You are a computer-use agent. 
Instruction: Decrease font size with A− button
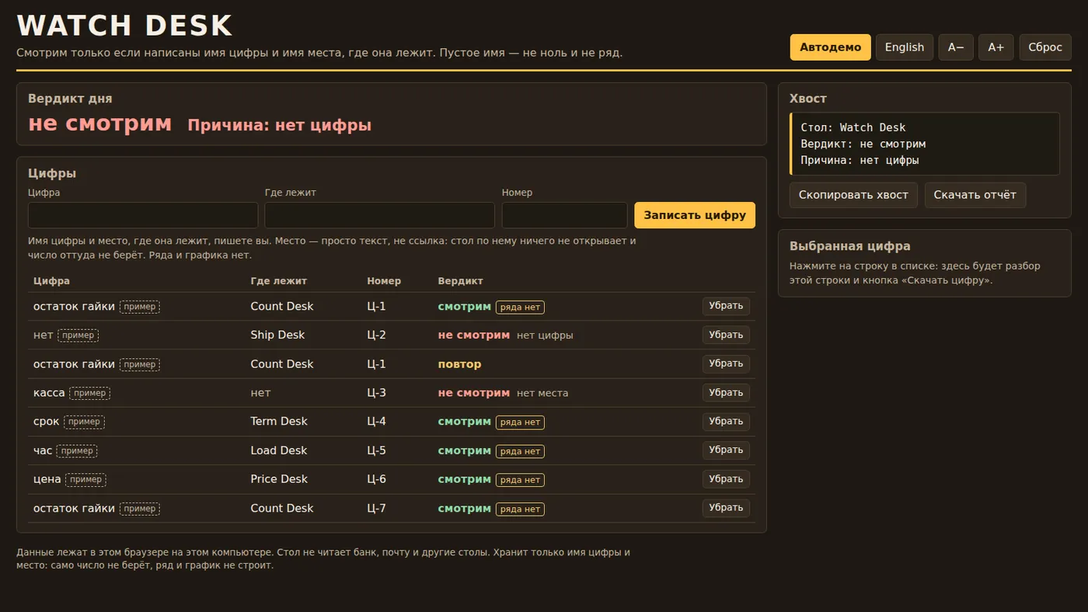[x=956, y=47]
